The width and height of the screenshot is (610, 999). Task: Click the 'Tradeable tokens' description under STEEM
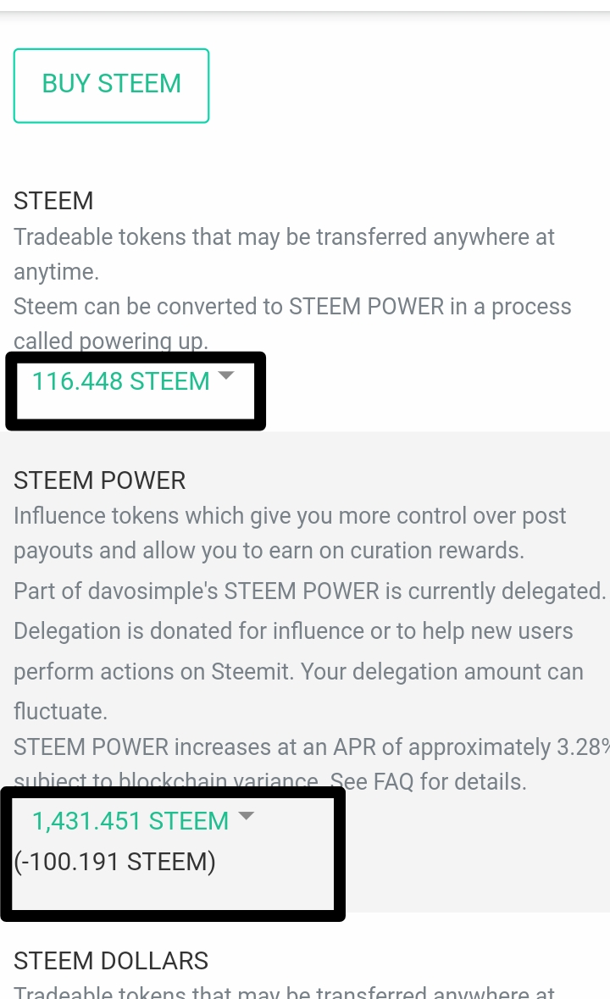point(284,254)
